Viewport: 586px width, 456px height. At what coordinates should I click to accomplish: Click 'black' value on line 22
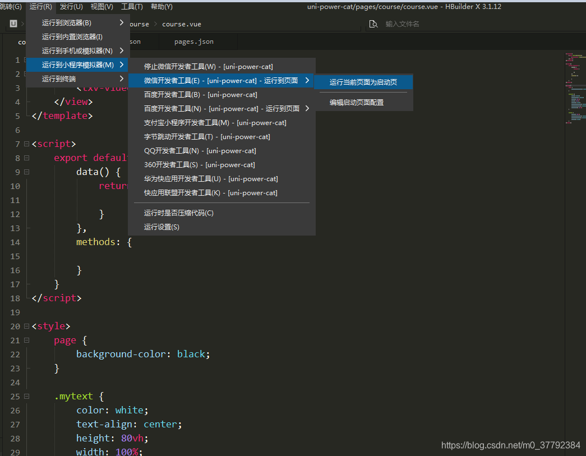tap(191, 354)
